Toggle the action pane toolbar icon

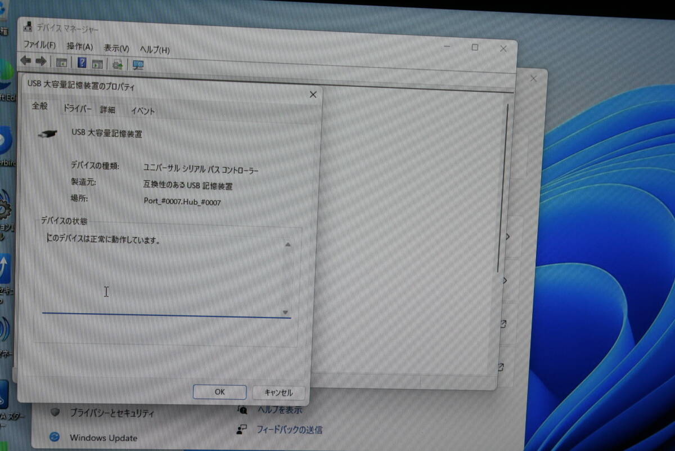97,64
